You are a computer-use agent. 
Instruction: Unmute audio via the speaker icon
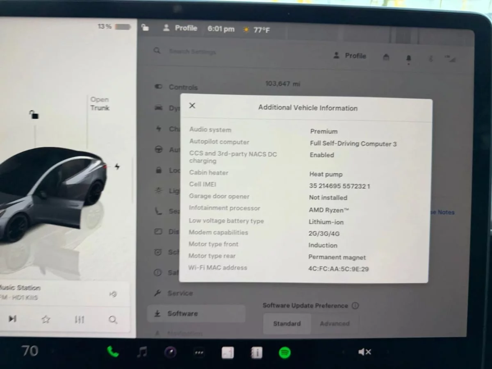click(364, 352)
